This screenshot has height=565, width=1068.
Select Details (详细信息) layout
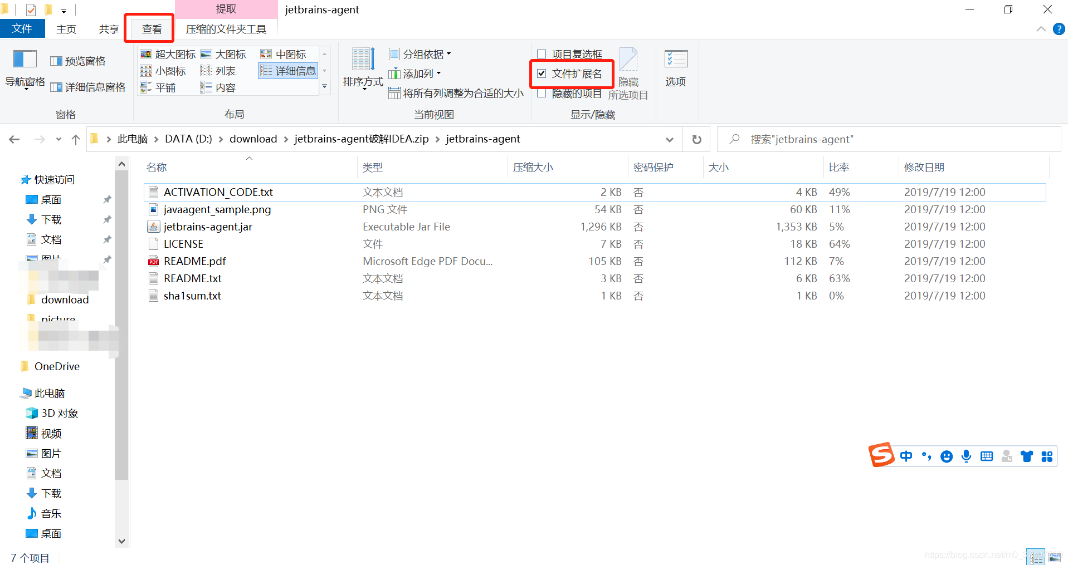(288, 71)
